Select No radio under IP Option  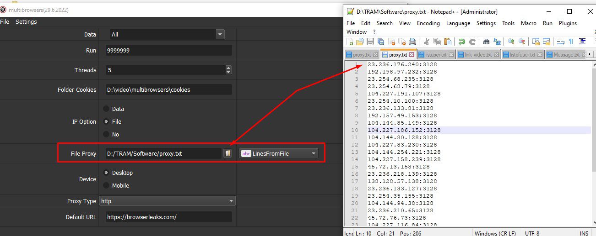click(106, 135)
